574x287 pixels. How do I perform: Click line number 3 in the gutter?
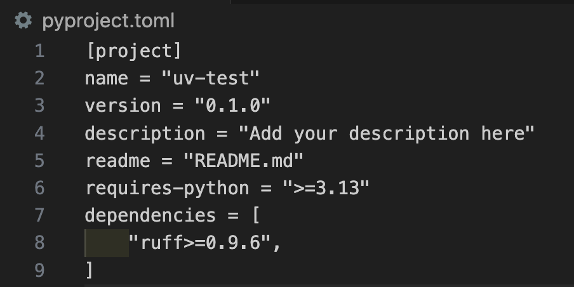coord(39,105)
